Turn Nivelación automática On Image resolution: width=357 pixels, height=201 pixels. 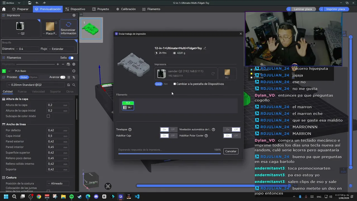click(x=228, y=130)
